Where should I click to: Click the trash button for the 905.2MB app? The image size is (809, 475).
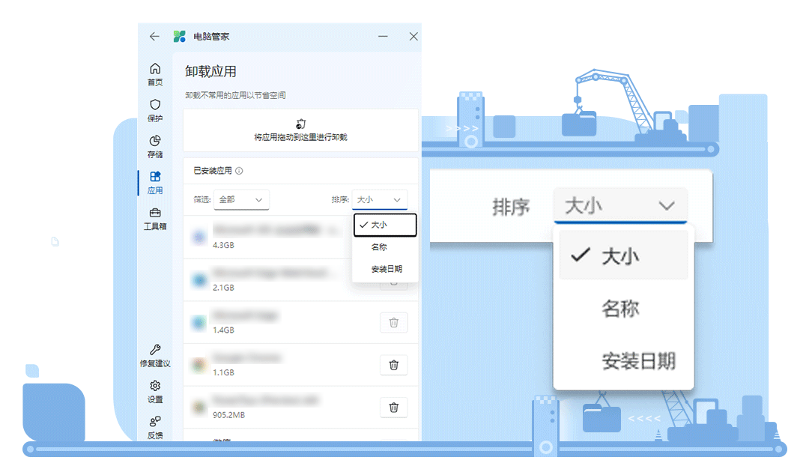coord(393,407)
